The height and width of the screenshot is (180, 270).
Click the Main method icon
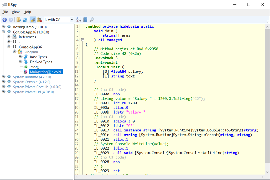25,72
